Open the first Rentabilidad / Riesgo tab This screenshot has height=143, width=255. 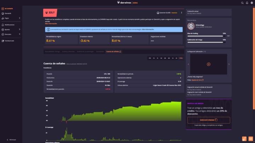52,52
